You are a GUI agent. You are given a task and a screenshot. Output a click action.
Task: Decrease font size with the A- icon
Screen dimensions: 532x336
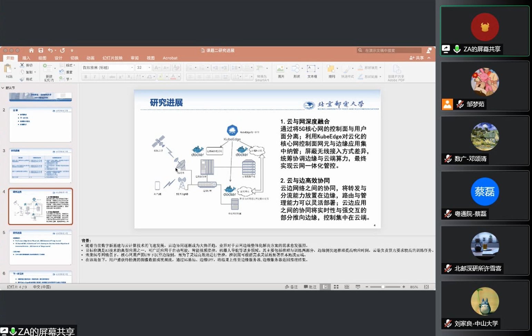[166, 68]
